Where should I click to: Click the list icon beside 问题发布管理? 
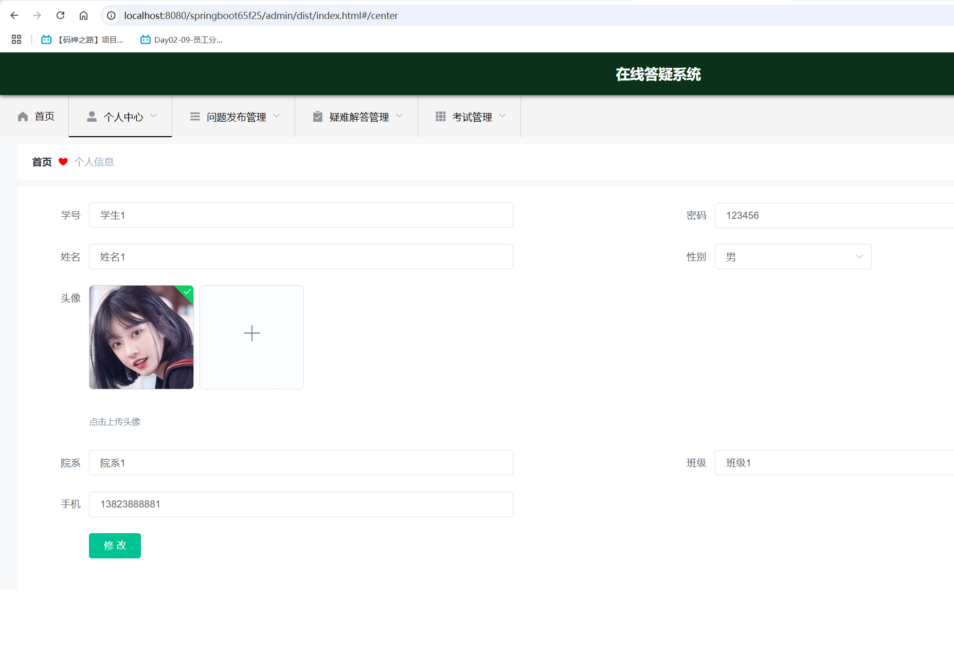point(195,117)
